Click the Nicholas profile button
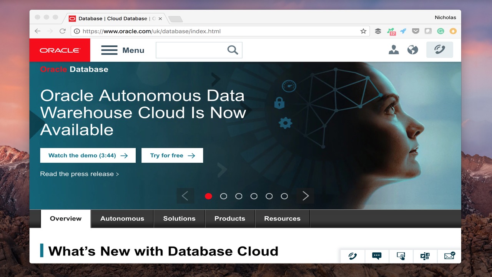 click(445, 17)
